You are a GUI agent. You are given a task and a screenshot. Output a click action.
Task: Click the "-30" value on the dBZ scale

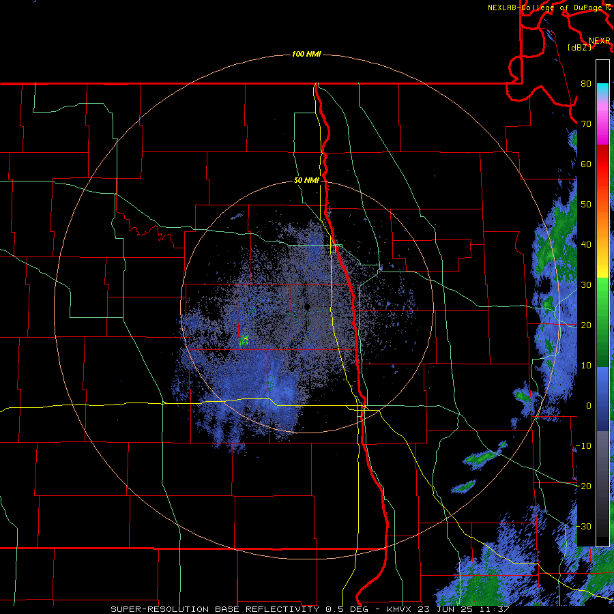point(583,527)
